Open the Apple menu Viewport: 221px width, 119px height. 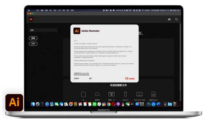[x=29, y=10]
